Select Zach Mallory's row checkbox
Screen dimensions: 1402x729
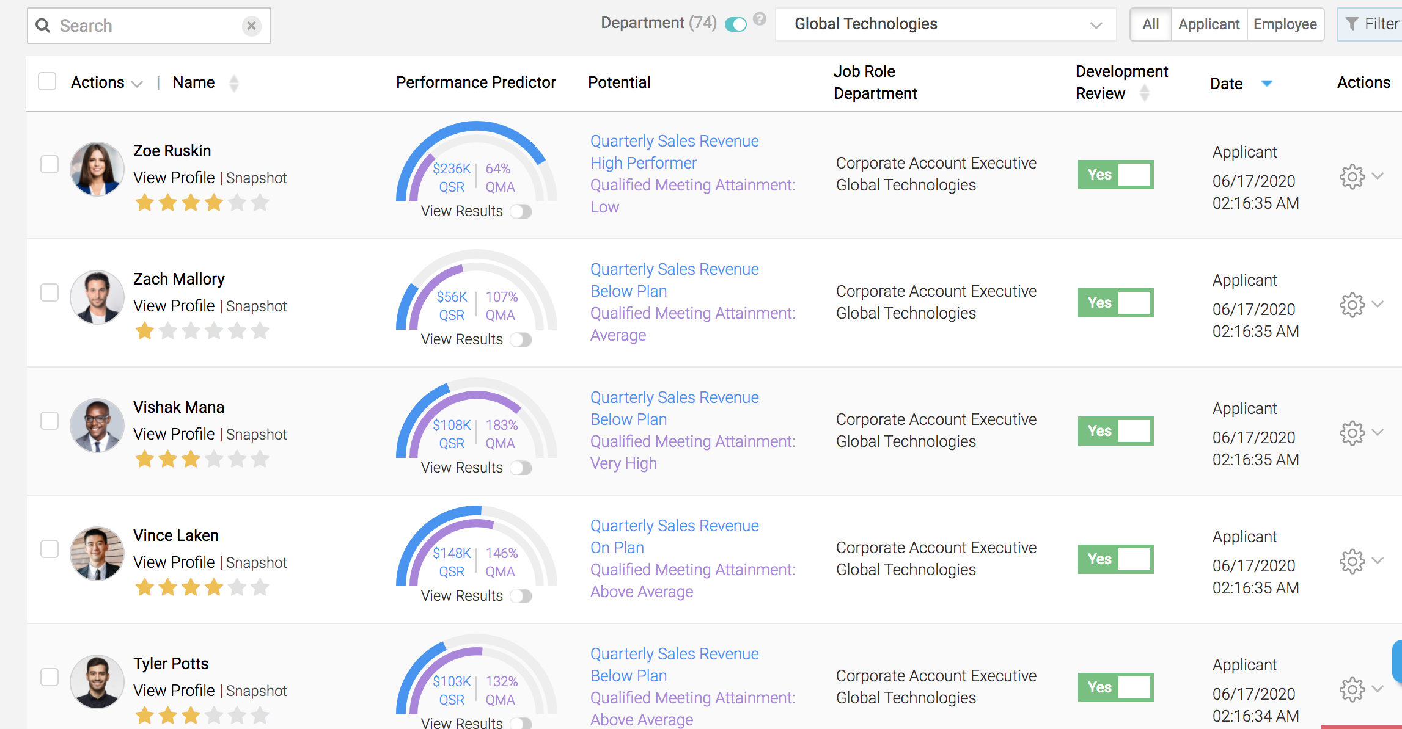(50, 292)
